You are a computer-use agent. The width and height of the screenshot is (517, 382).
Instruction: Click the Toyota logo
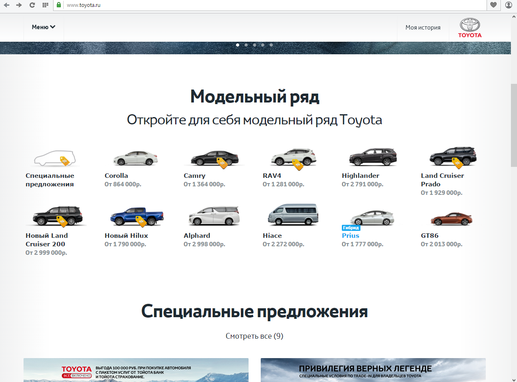click(x=470, y=28)
